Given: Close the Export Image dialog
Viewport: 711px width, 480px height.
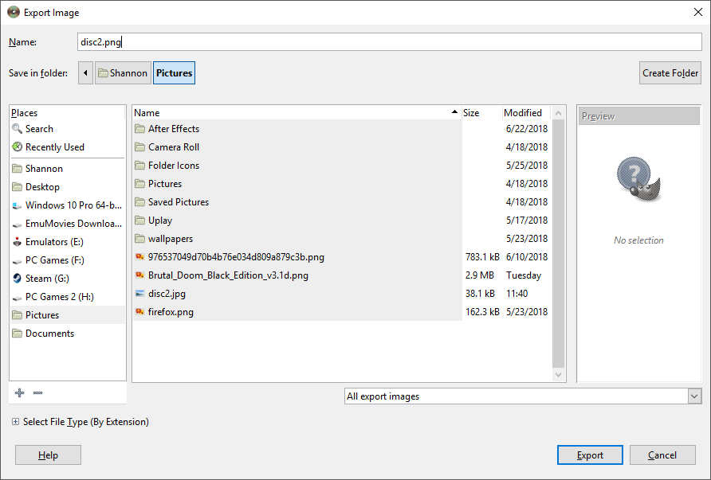Looking at the screenshot, I should point(698,12).
